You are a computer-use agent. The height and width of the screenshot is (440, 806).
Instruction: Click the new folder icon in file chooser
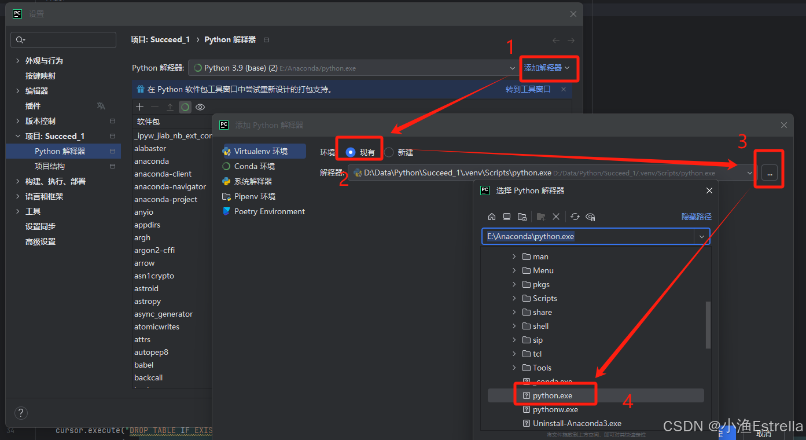tap(541, 217)
